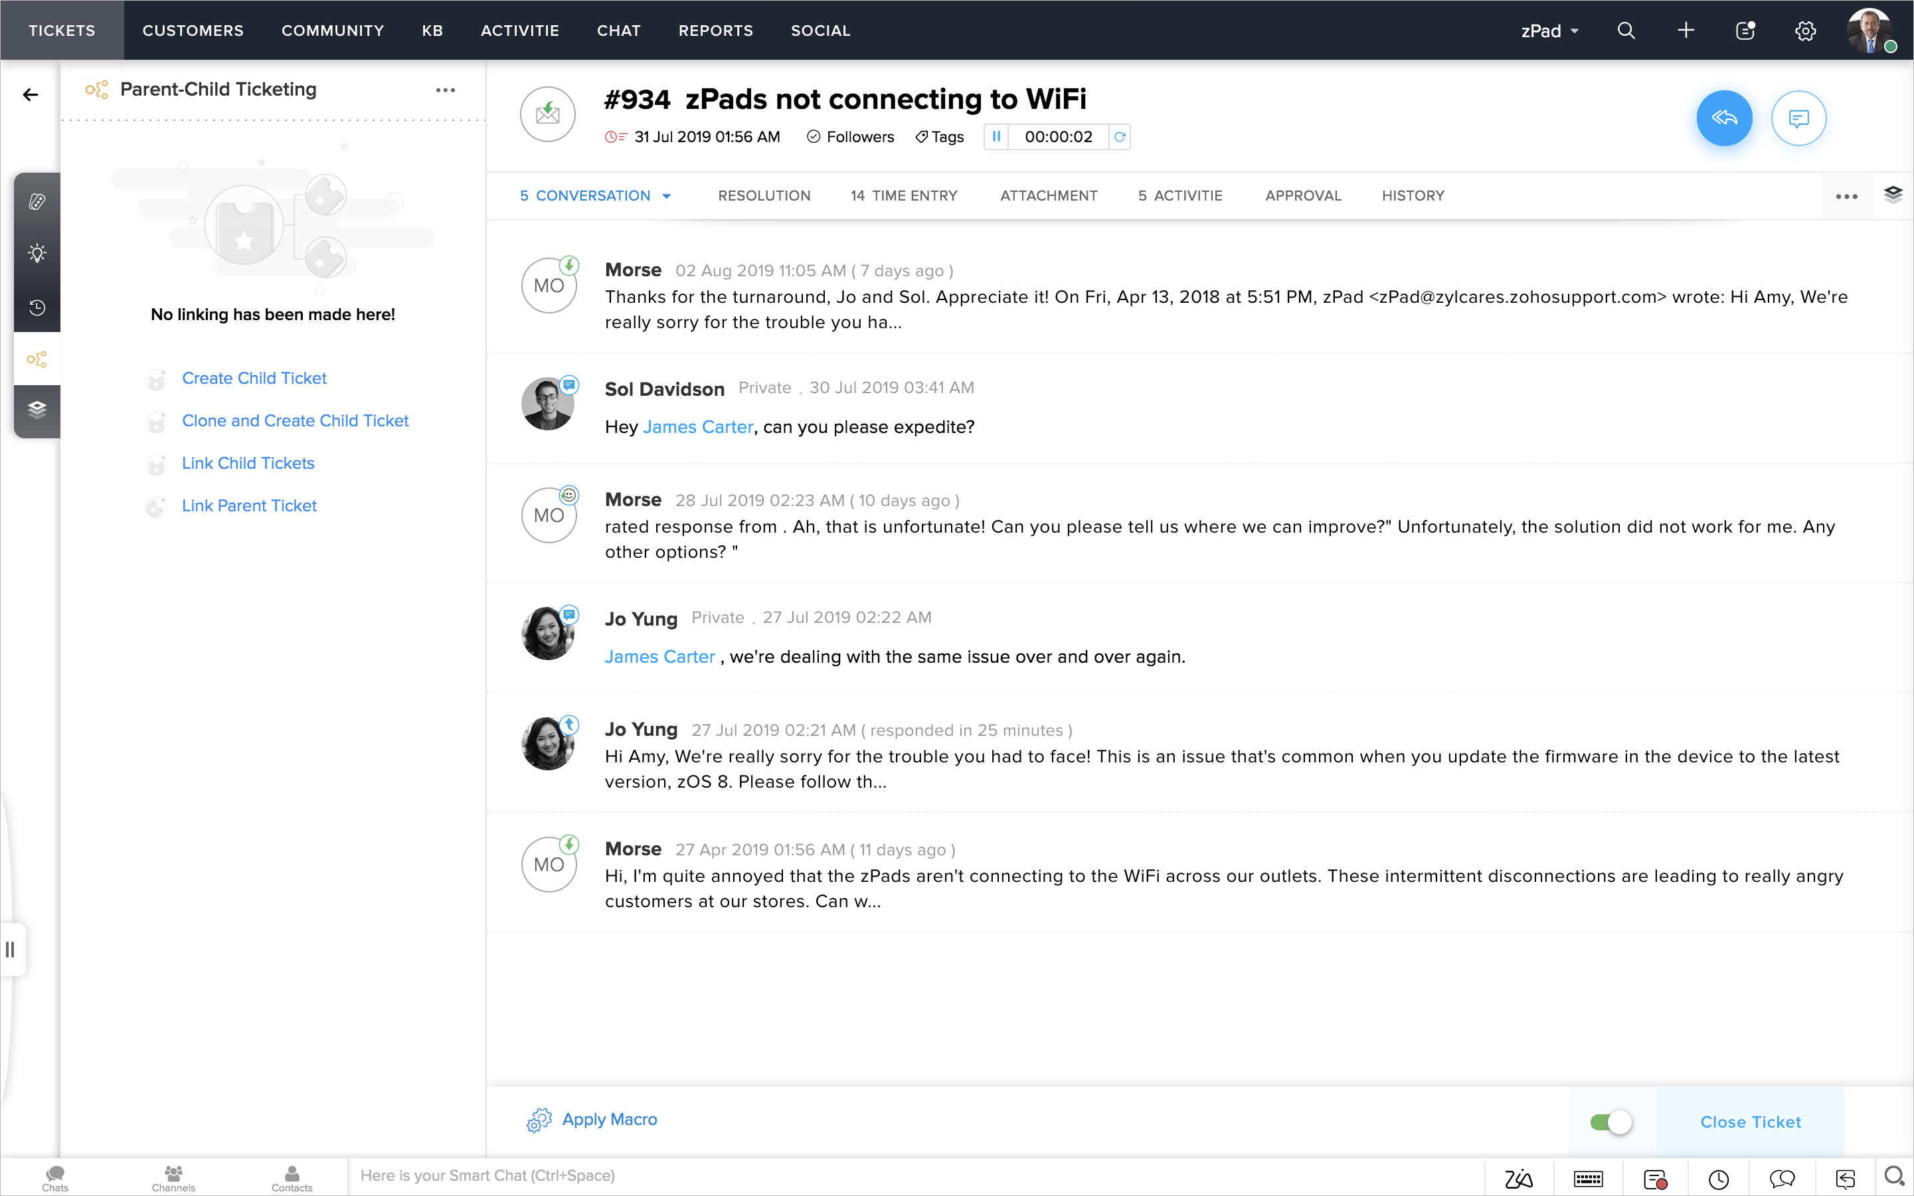
Task: Open keyboard shortcuts icon in bottom bar
Action: (x=1587, y=1179)
